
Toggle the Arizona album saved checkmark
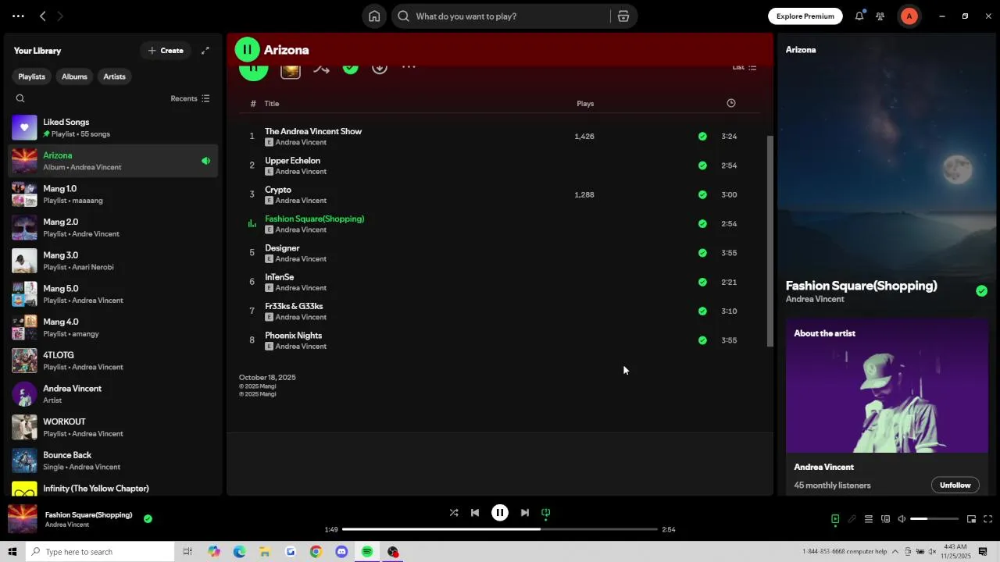pyautogui.click(x=351, y=68)
